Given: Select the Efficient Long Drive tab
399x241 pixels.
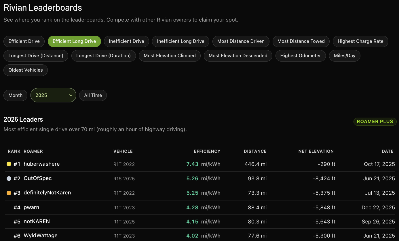Looking at the screenshot, I should [x=74, y=41].
